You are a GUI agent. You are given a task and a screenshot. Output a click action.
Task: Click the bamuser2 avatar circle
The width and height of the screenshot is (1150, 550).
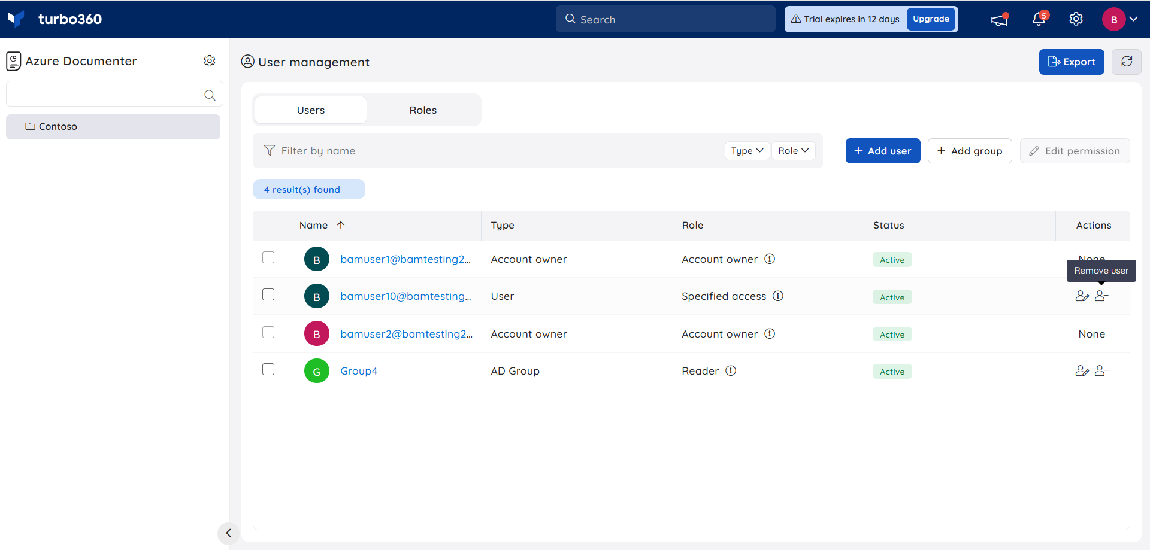[317, 334]
